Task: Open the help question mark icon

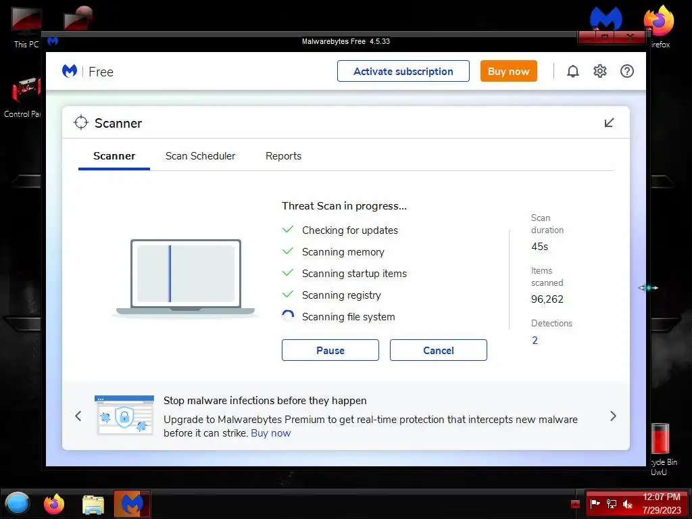Action: (x=626, y=71)
